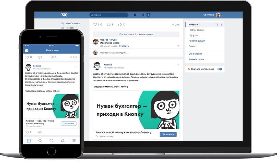The height and width of the screenshot is (162, 277).
Task: Click Светлана's profile avatar in header
Action: click(x=218, y=15)
